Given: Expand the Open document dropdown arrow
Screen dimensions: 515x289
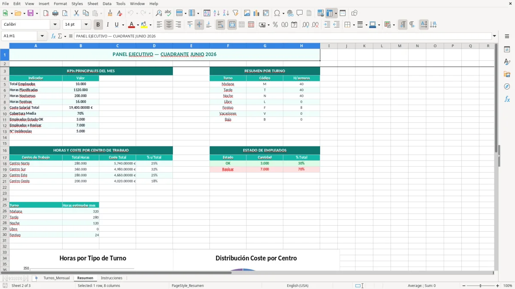Looking at the screenshot, I should coord(24,13).
